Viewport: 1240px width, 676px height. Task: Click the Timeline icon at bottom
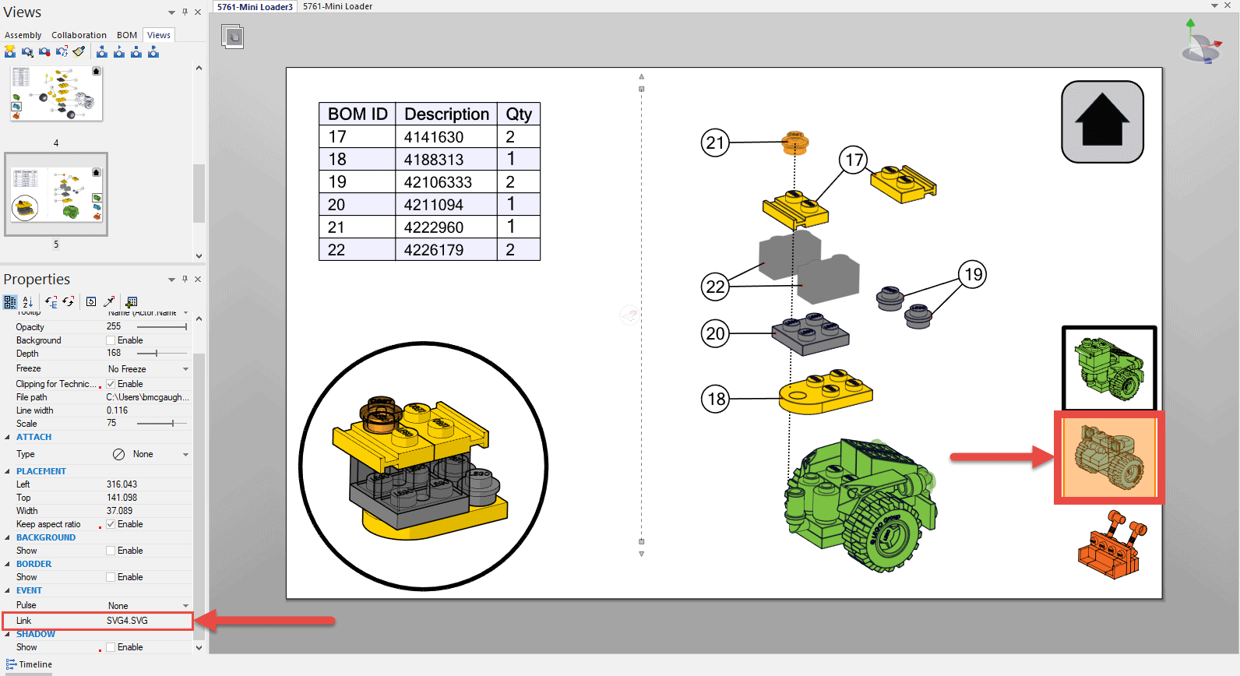pyautogui.click(x=11, y=664)
